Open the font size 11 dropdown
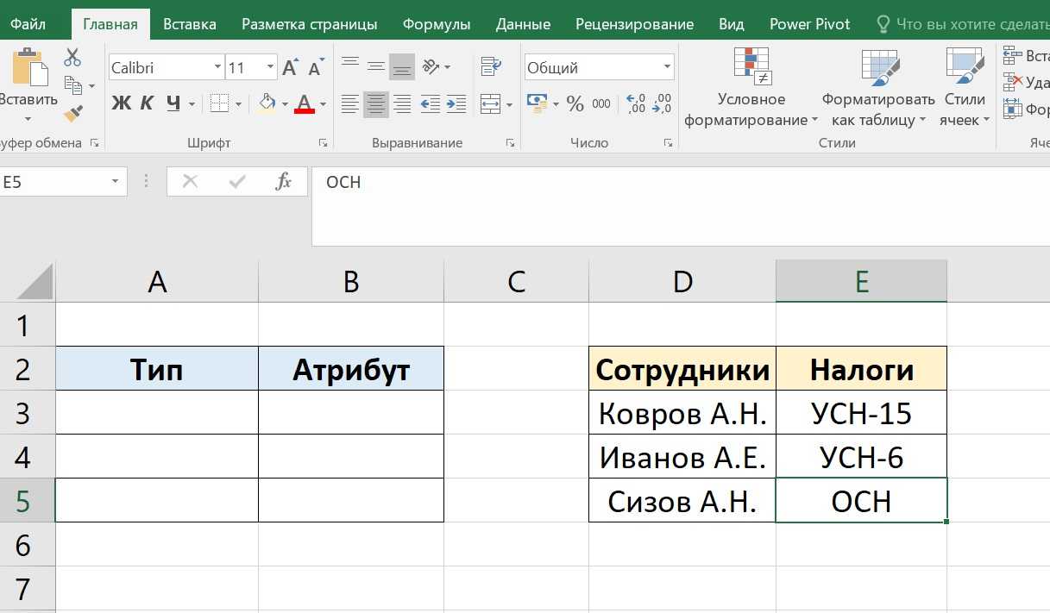This screenshot has width=1050, height=613. [271, 67]
